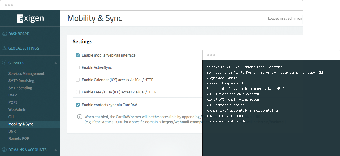Open the WebAdmin service page
Screen dimensions: 340x156
click(x=17, y=110)
